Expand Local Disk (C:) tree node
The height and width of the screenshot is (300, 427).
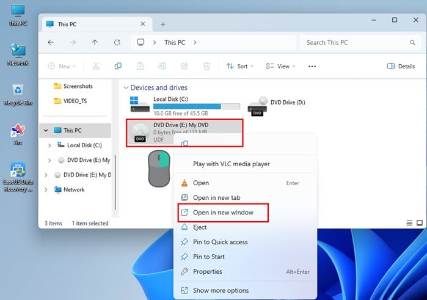49,145
